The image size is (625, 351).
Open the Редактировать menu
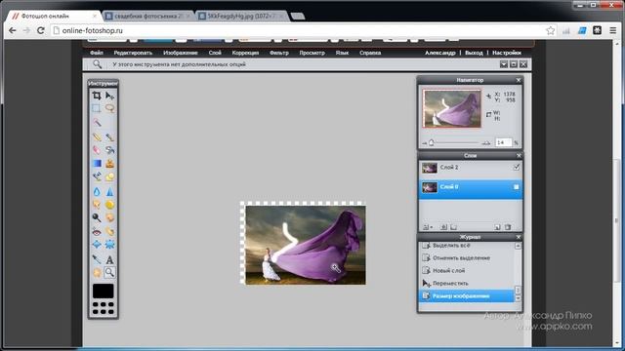coord(133,53)
